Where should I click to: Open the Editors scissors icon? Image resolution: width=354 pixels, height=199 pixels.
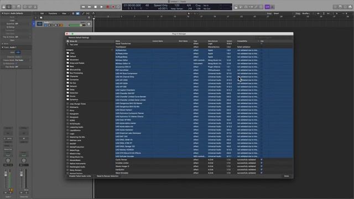pos(35,7)
